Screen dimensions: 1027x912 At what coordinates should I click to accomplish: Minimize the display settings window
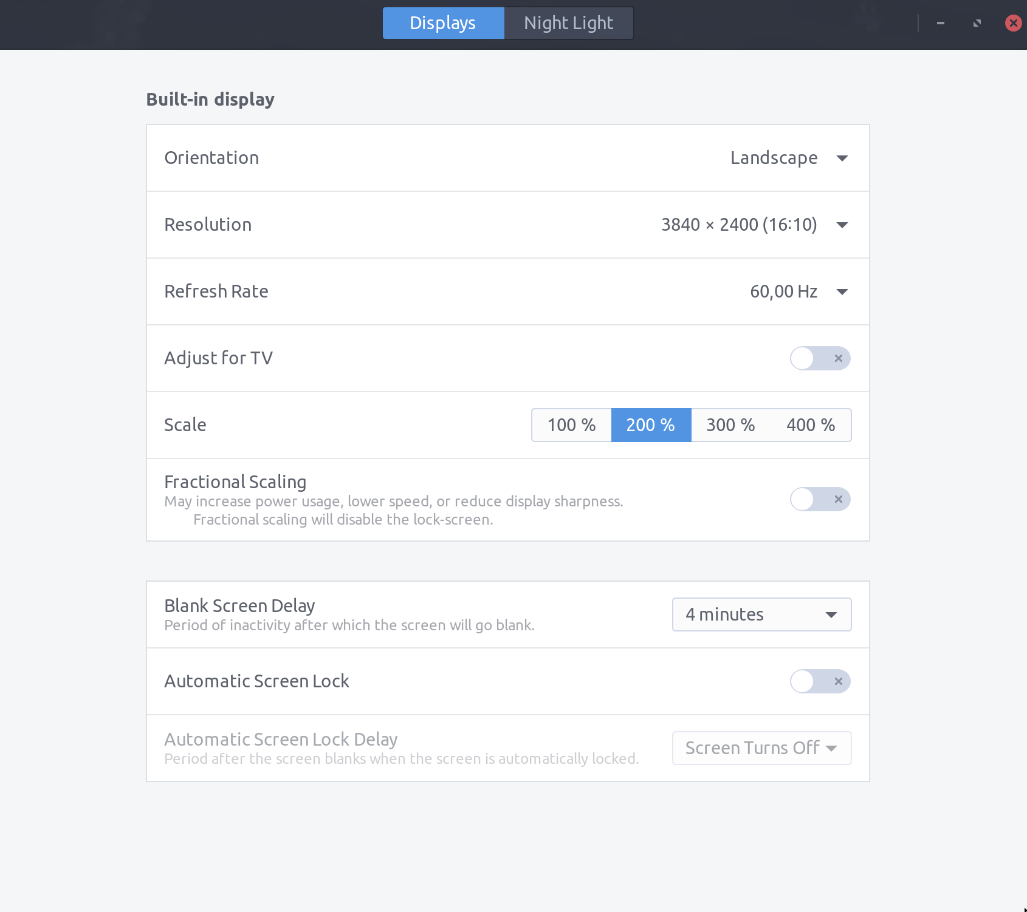tap(940, 23)
